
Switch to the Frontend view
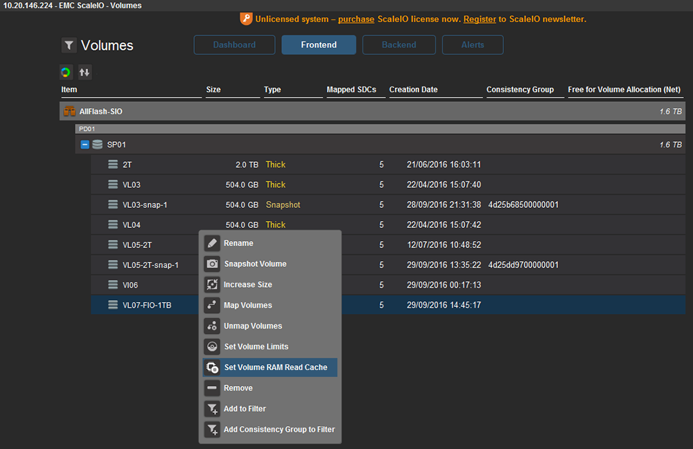[319, 44]
